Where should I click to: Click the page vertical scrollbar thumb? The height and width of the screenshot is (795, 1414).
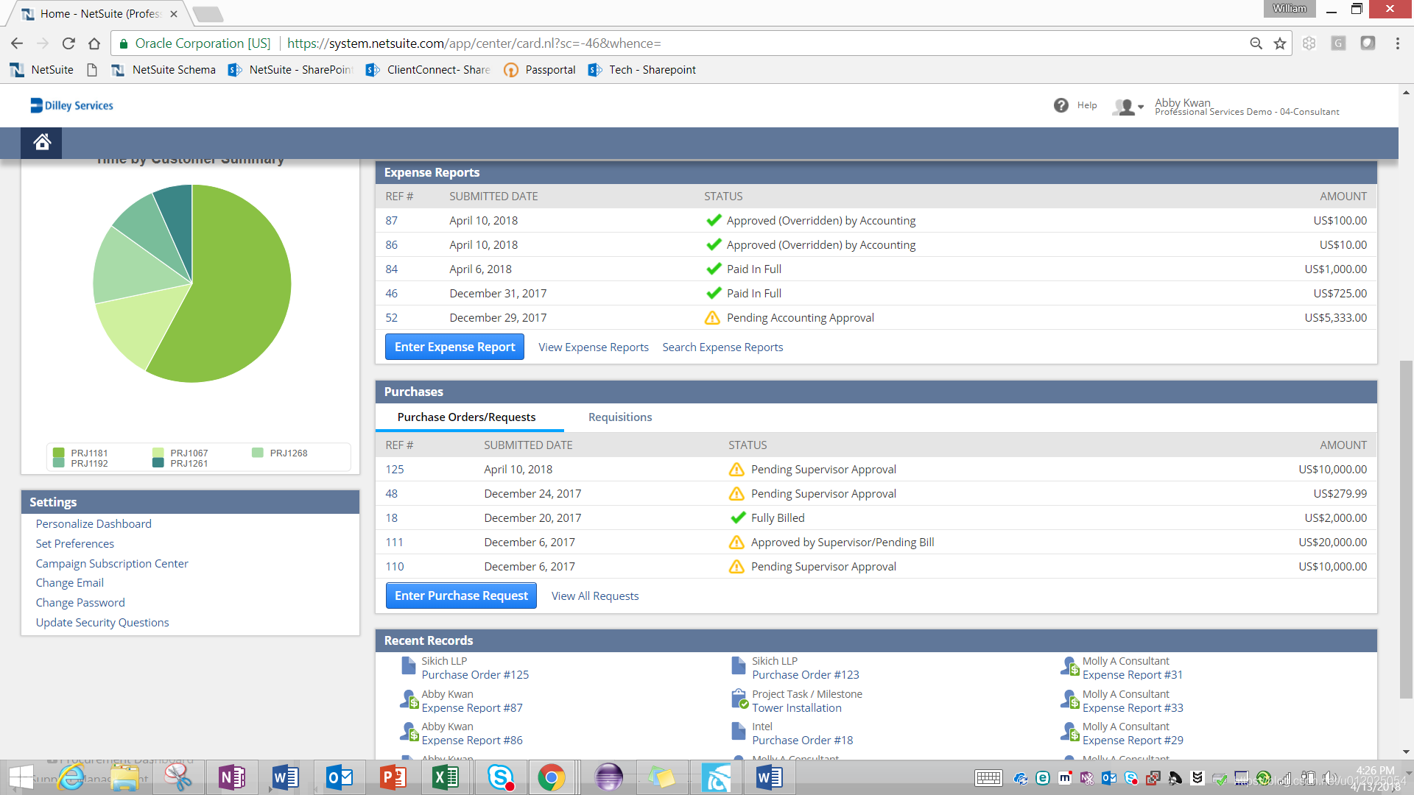click(x=1406, y=530)
